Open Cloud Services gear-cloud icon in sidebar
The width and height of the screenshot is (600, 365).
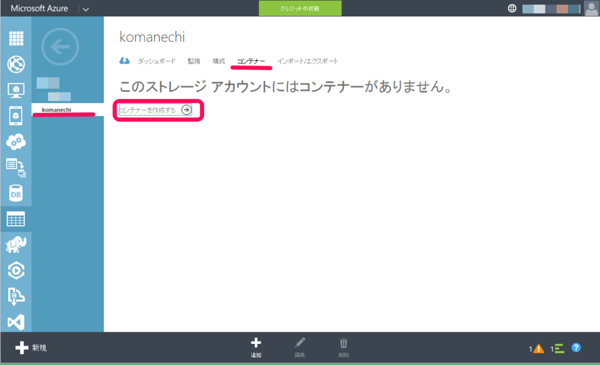[16, 142]
